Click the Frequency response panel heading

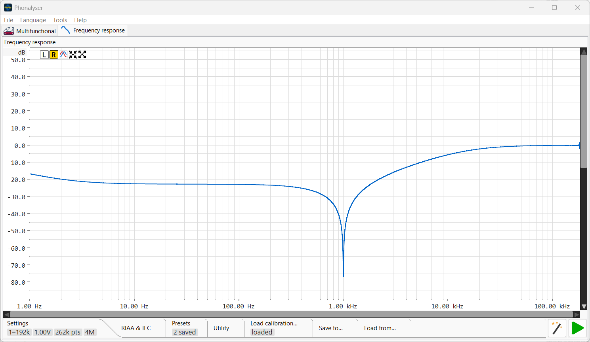click(x=30, y=42)
